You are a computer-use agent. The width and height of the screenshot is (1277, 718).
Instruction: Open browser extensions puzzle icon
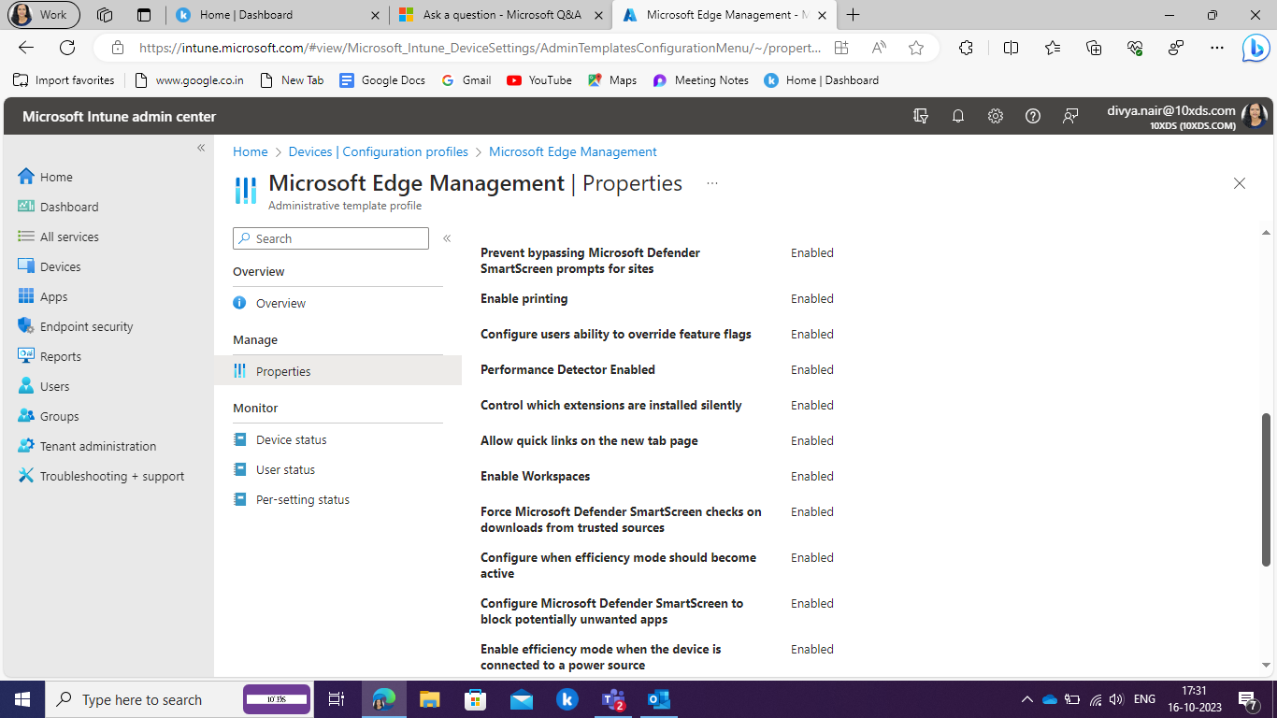[x=967, y=48]
